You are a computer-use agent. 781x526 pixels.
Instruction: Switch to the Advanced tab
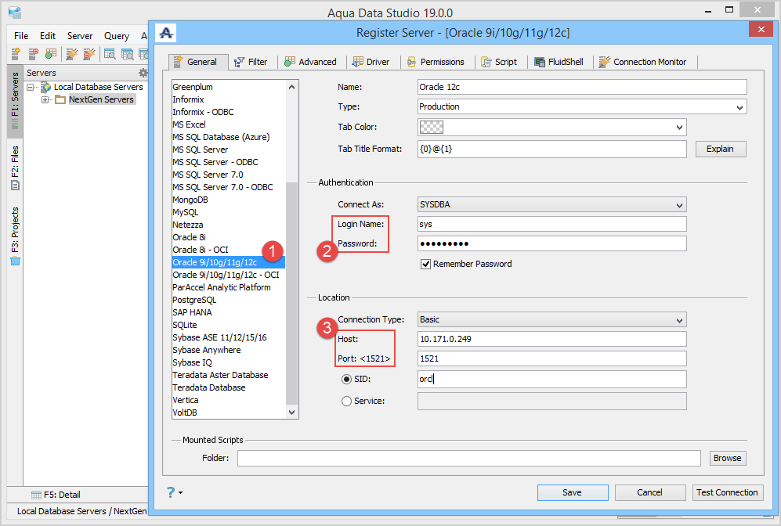pyautogui.click(x=310, y=62)
